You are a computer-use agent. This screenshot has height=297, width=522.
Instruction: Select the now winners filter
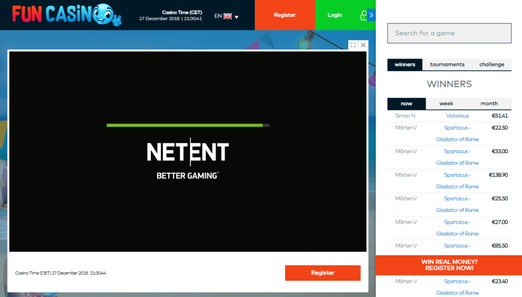tap(406, 104)
